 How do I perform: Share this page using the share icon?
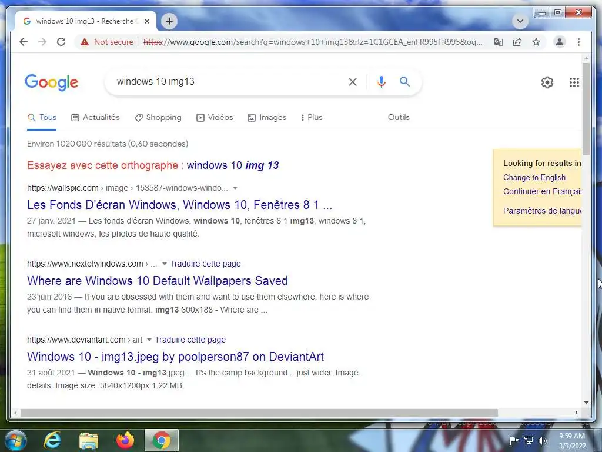coord(517,42)
